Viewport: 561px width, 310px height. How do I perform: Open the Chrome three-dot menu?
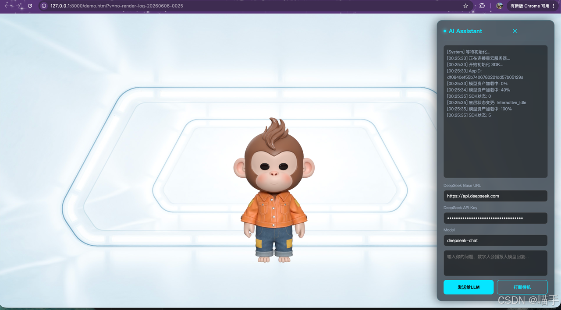(554, 6)
